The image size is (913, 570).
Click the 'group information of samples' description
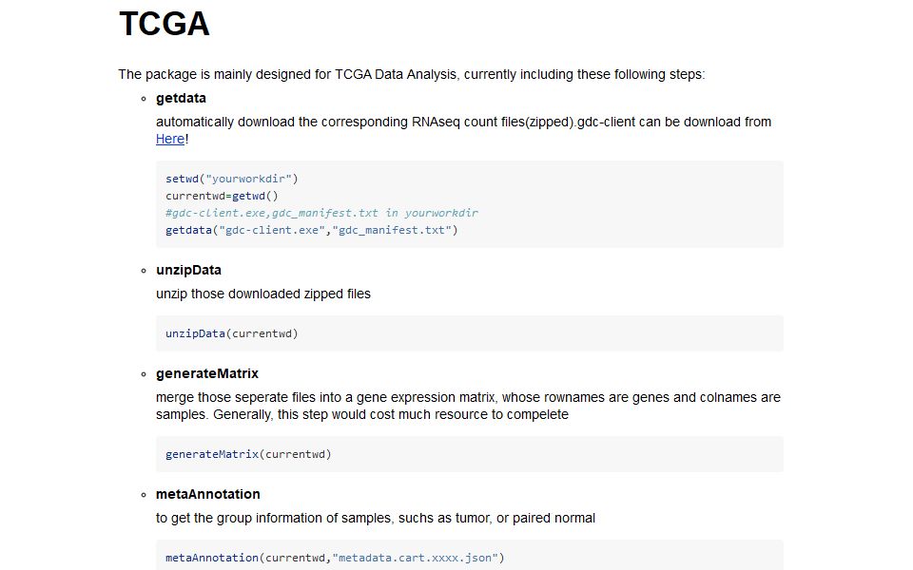click(376, 518)
